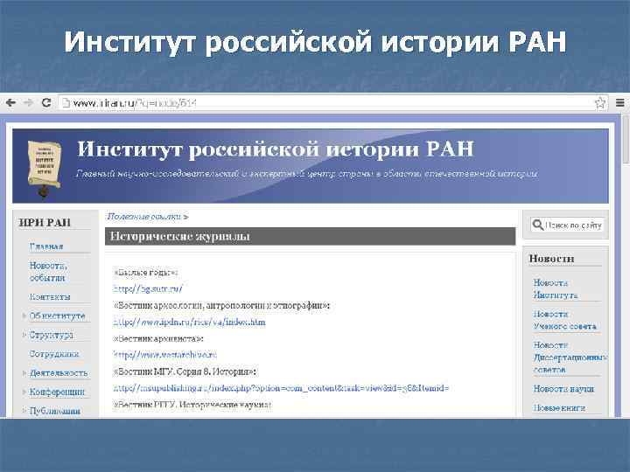Open the msupublishing.ru index.php link
630x472 pixels.
point(281,388)
